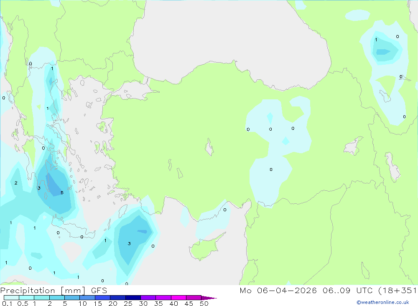Click the '30' legend scale label
This screenshot has width=418, height=306.
pos(143,303)
